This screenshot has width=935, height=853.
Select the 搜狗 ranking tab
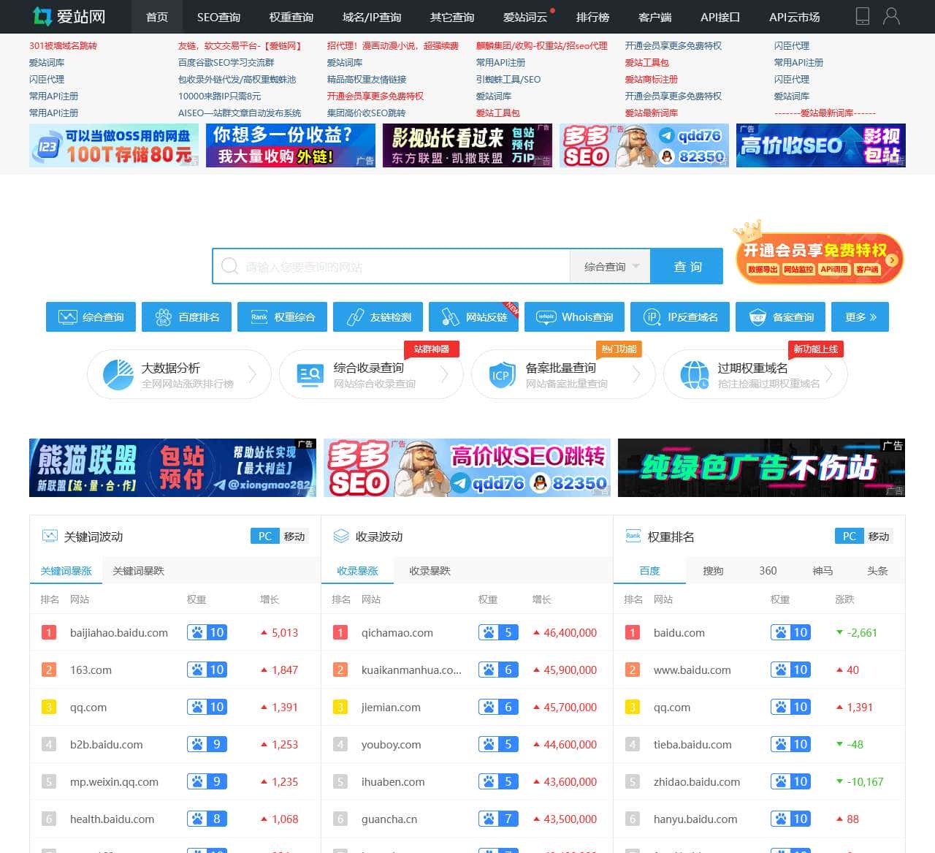click(713, 571)
